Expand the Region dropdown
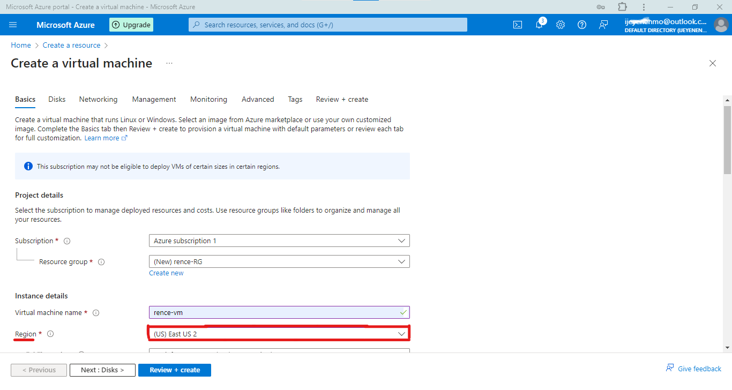 [279, 334]
